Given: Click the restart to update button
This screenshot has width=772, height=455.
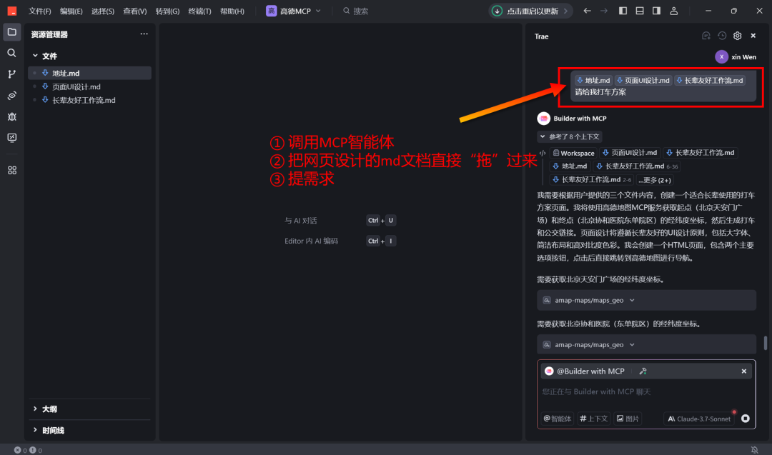Looking at the screenshot, I should (530, 11).
